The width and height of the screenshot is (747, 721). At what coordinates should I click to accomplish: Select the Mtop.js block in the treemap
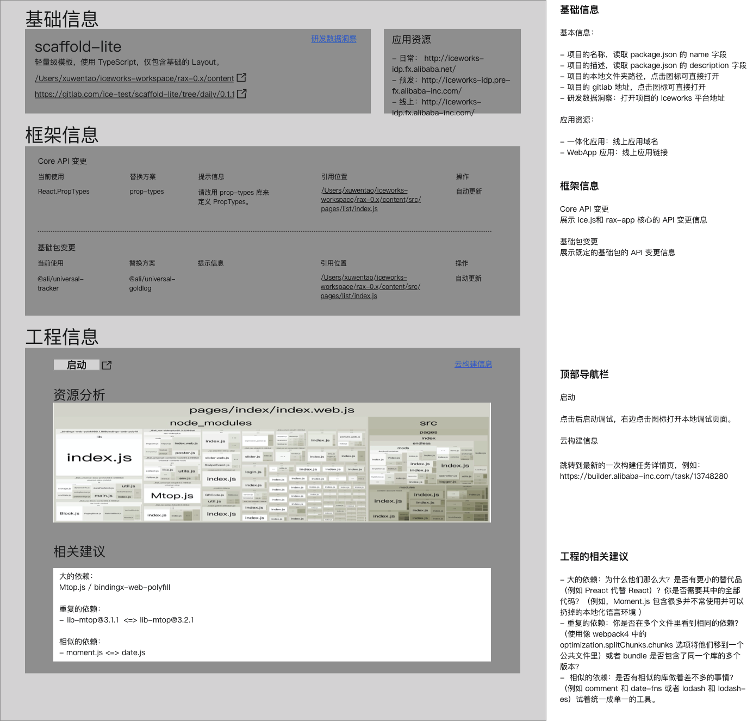click(x=172, y=496)
